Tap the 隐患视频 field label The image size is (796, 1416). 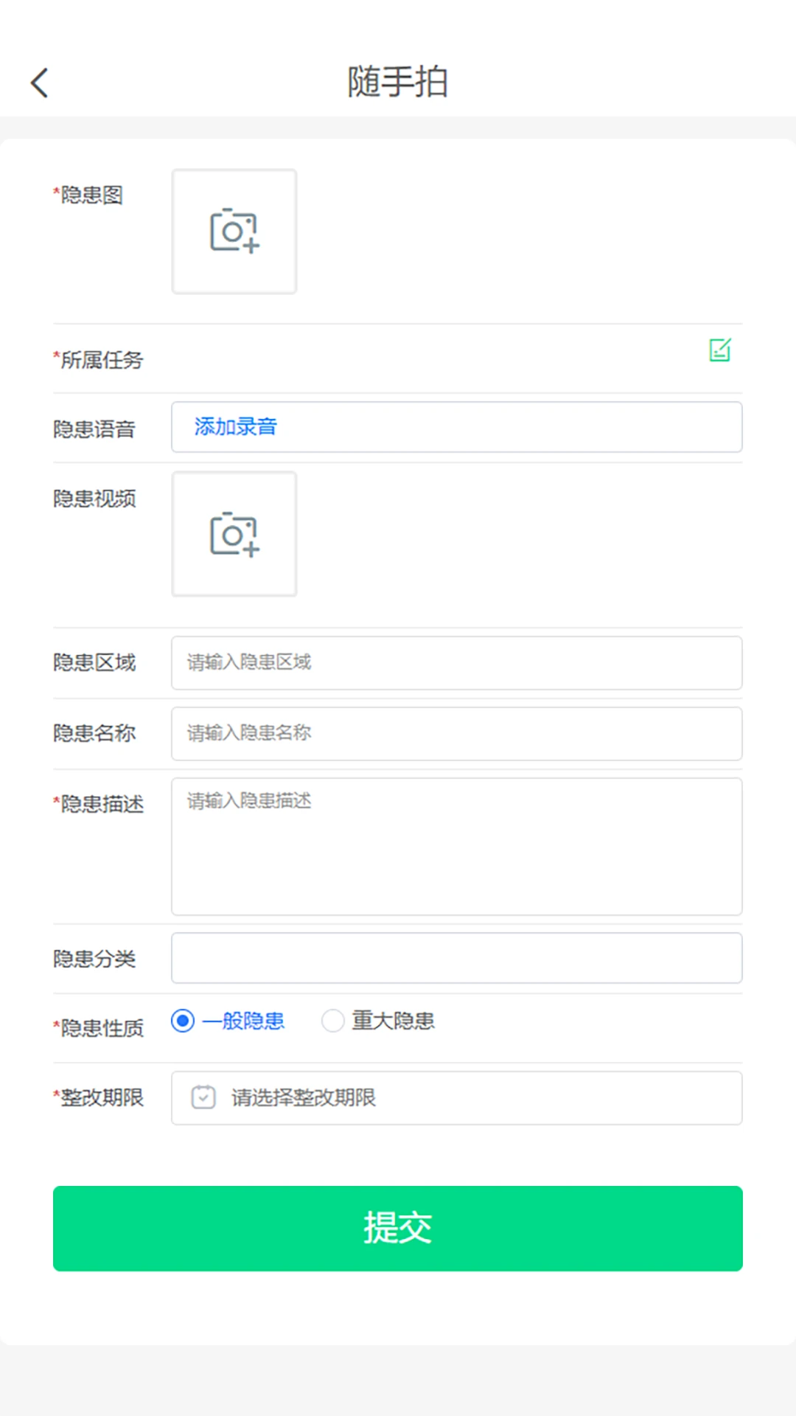94,499
